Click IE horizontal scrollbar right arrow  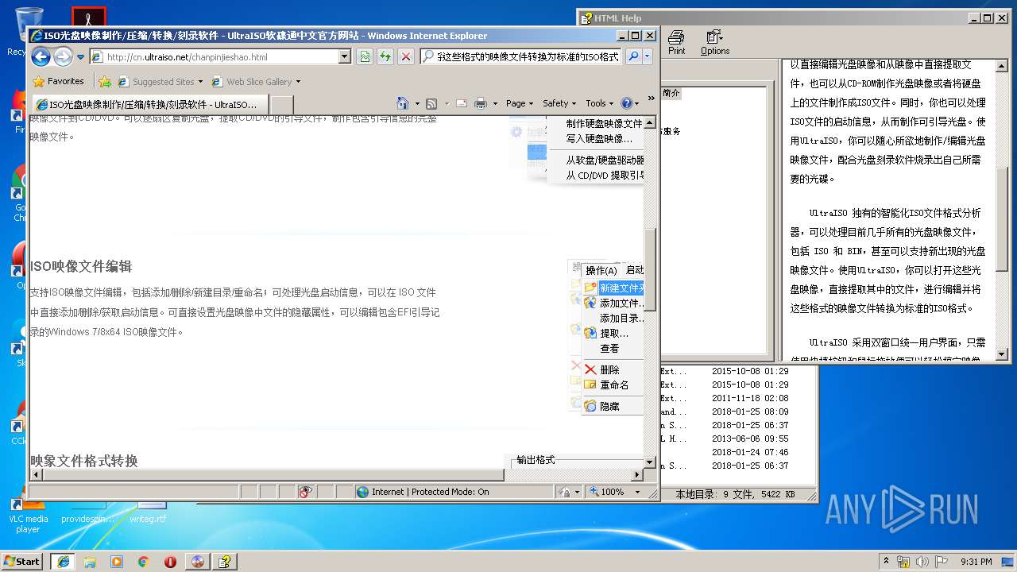coord(636,475)
